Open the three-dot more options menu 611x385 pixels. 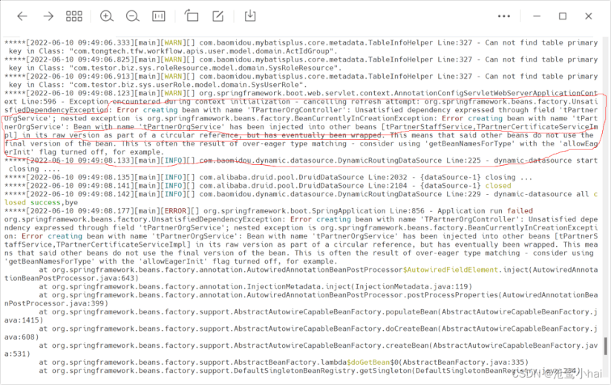[x=505, y=16]
